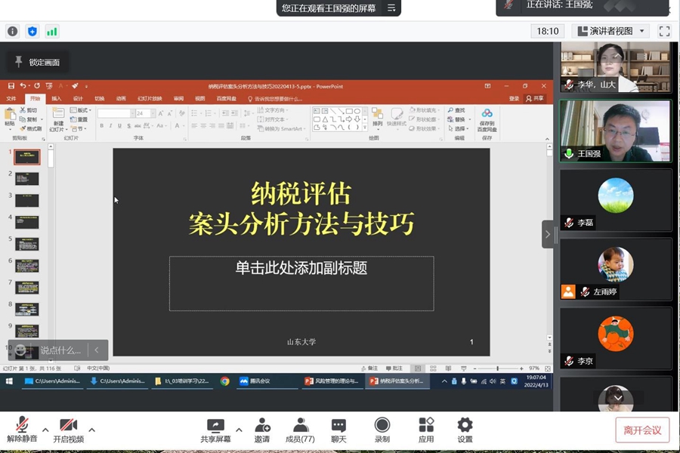Open the 设计 ribbon tab in PowerPoint
The height and width of the screenshot is (453, 680).
[78, 98]
